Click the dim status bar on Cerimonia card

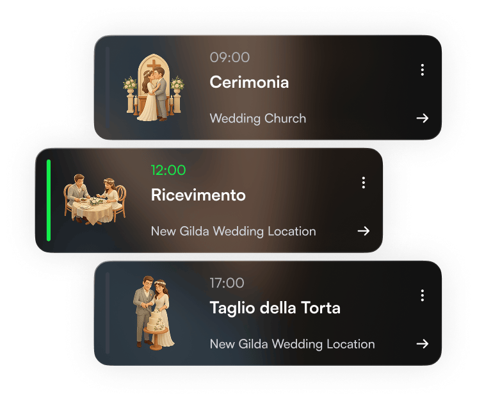pos(108,88)
